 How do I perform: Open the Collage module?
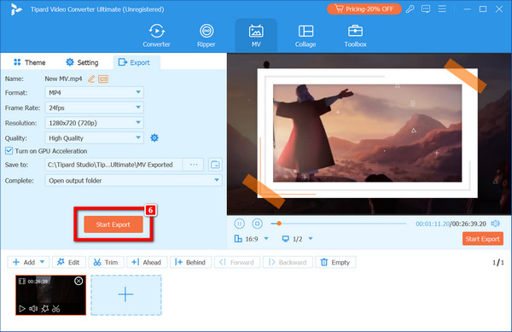(x=305, y=36)
